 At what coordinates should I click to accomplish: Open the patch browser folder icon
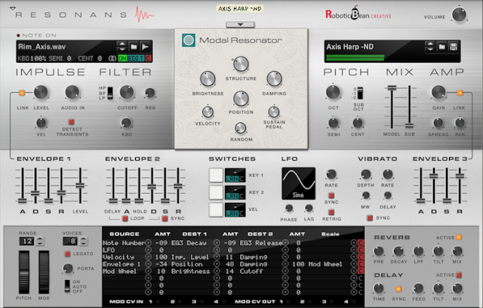(441, 47)
